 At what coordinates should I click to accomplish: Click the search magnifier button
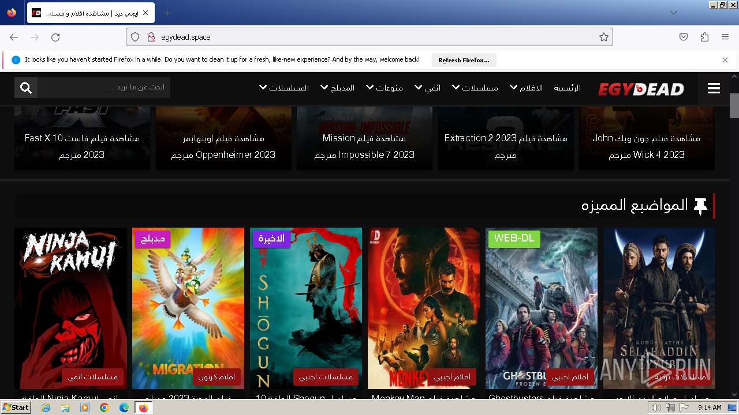[26, 88]
